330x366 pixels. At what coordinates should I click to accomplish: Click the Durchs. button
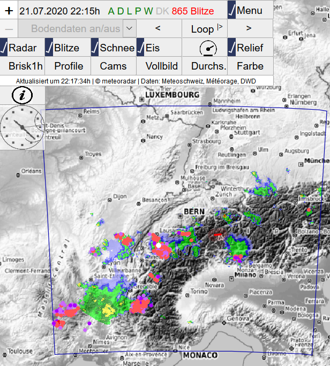click(x=205, y=66)
